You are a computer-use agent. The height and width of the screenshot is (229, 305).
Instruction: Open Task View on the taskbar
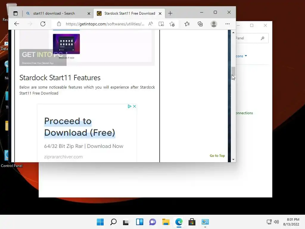coord(126,222)
